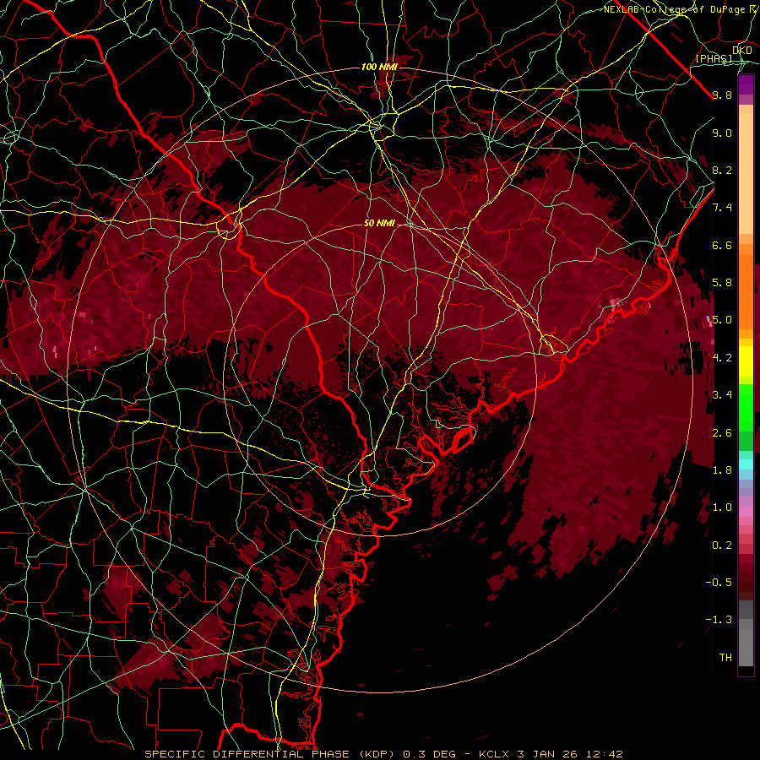Click the SPECIFIC DIFFERENTIAL PHASE caption text
This screenshot has width=760, height=760.
pyautogui.click(x=247, y=754)
